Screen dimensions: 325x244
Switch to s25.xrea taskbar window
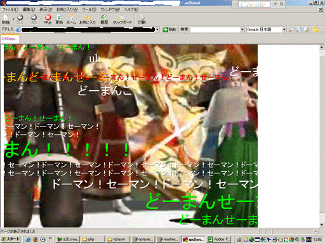[x=68, y=240]
